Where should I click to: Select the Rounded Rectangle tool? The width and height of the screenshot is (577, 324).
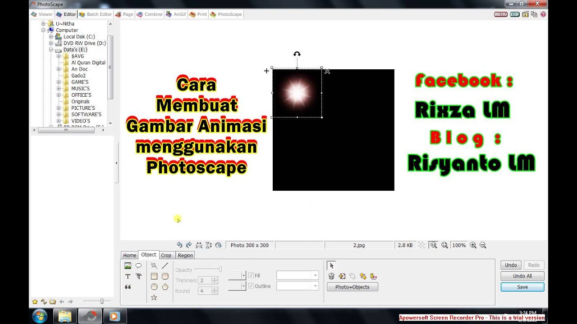point(165,276)
